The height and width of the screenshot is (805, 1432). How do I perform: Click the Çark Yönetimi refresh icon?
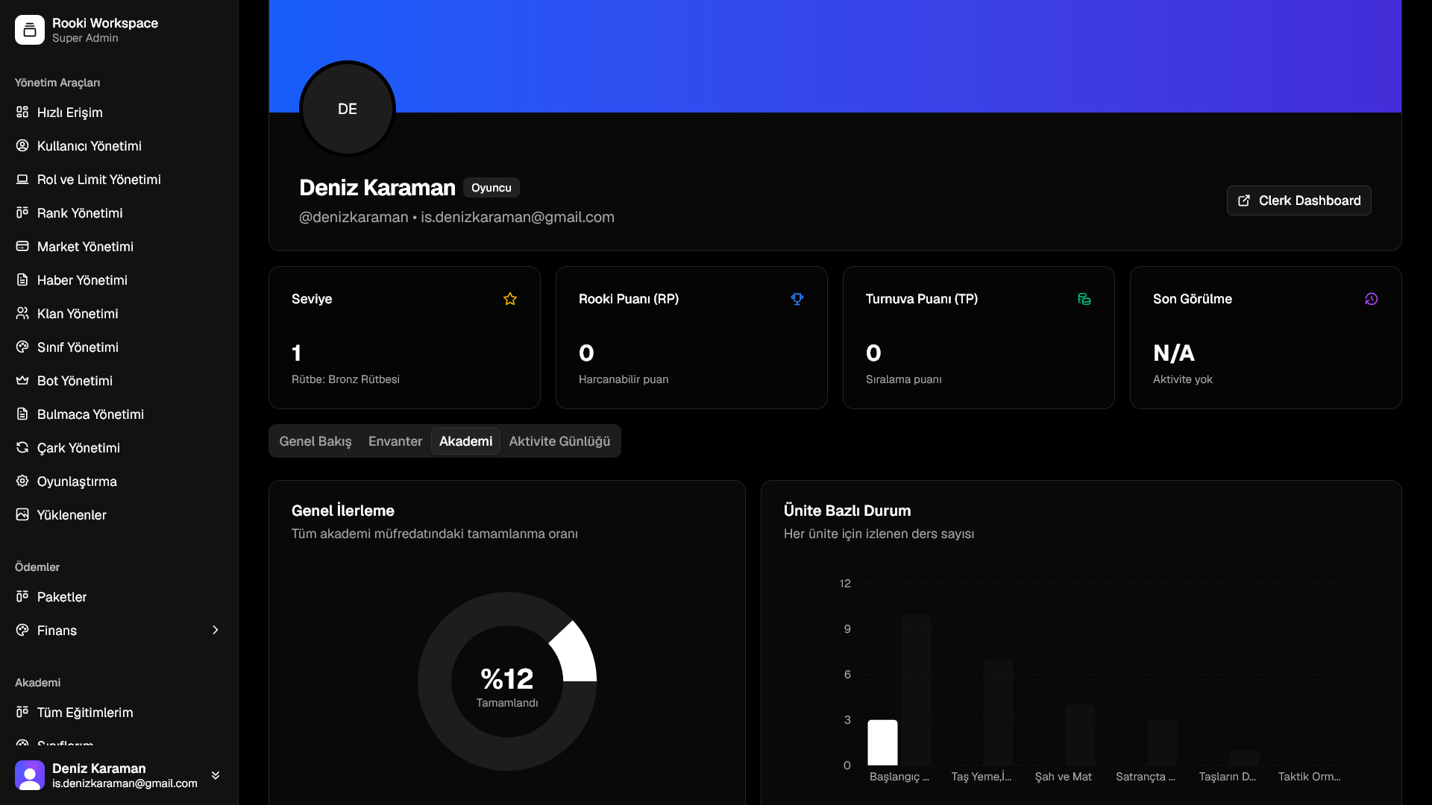22,447
